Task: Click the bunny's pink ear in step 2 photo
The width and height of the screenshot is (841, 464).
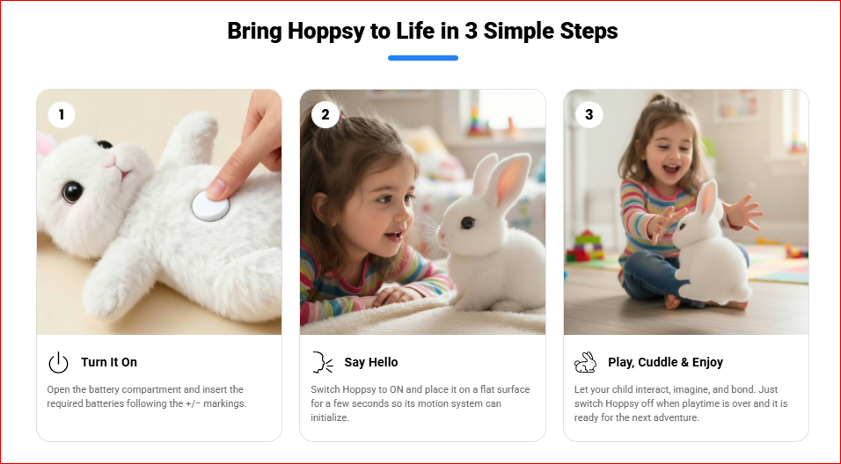Action: tap(509, 181)
